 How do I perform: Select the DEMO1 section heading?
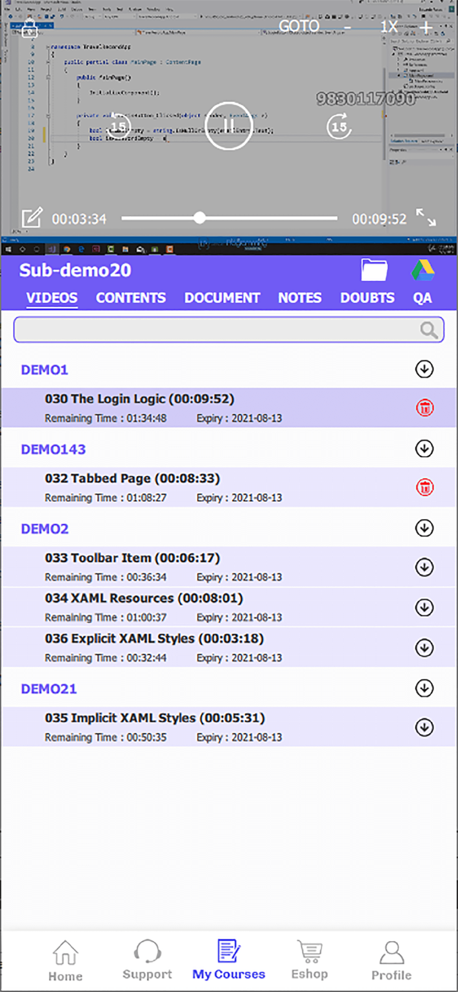44,370
